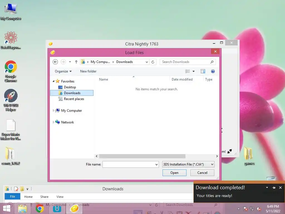Image resolution: width=285 pixels, height=214 pixels.
Task: Click the muted volume tray icon
Action: pyautogui.click(x=259, y=209)
